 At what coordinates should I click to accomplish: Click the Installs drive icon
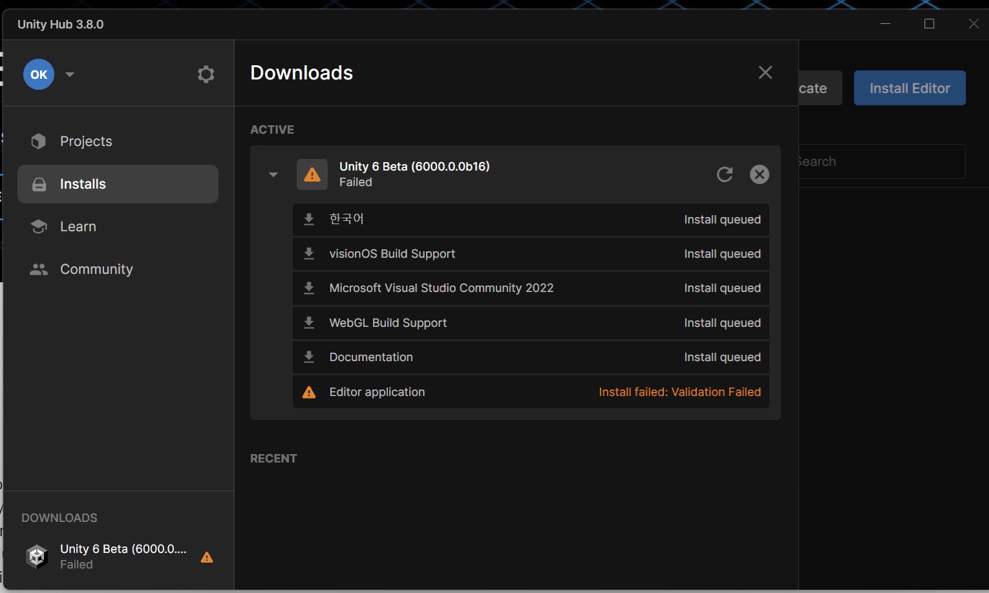pos(39,184)
